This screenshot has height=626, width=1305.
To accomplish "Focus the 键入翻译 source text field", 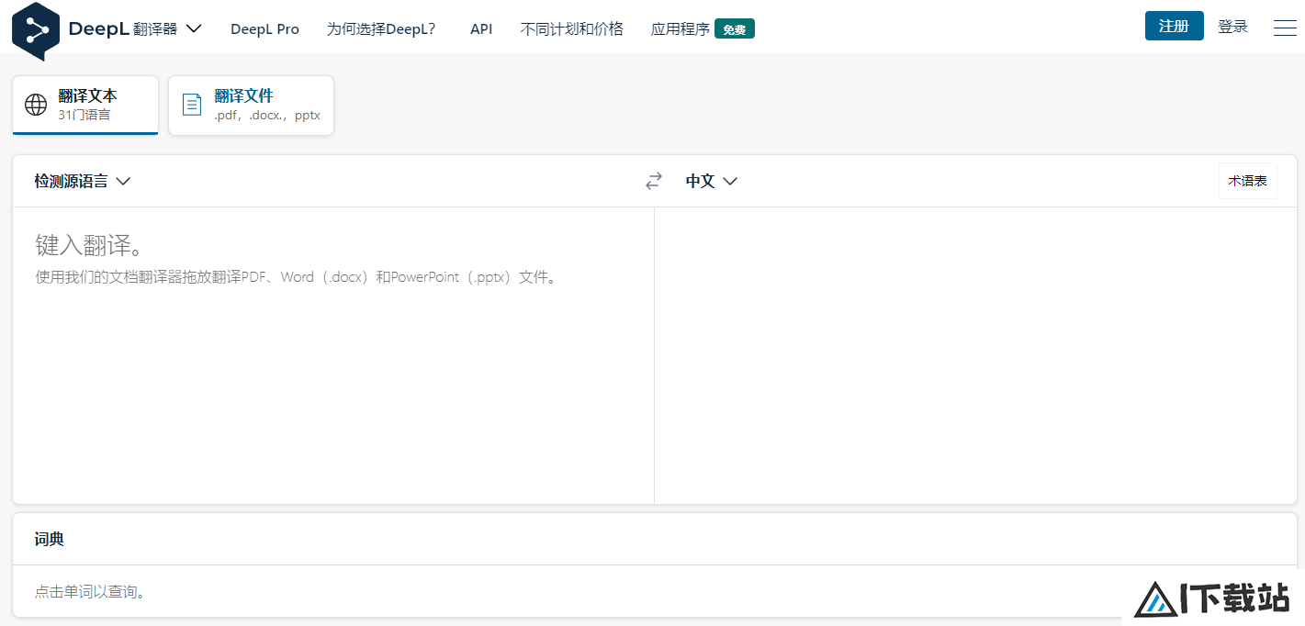I will pyautogui.click(x=332, y=355).
